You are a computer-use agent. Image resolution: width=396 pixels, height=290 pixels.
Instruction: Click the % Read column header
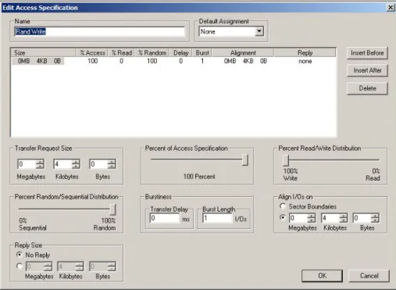121,53
